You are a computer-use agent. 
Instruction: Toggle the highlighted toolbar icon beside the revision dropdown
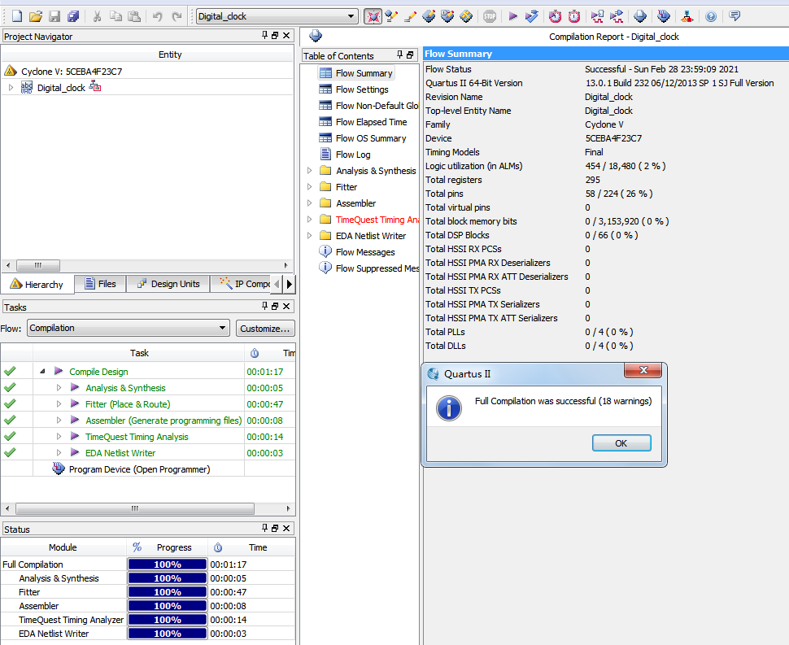pyautogui.click(x=373, y=16)
